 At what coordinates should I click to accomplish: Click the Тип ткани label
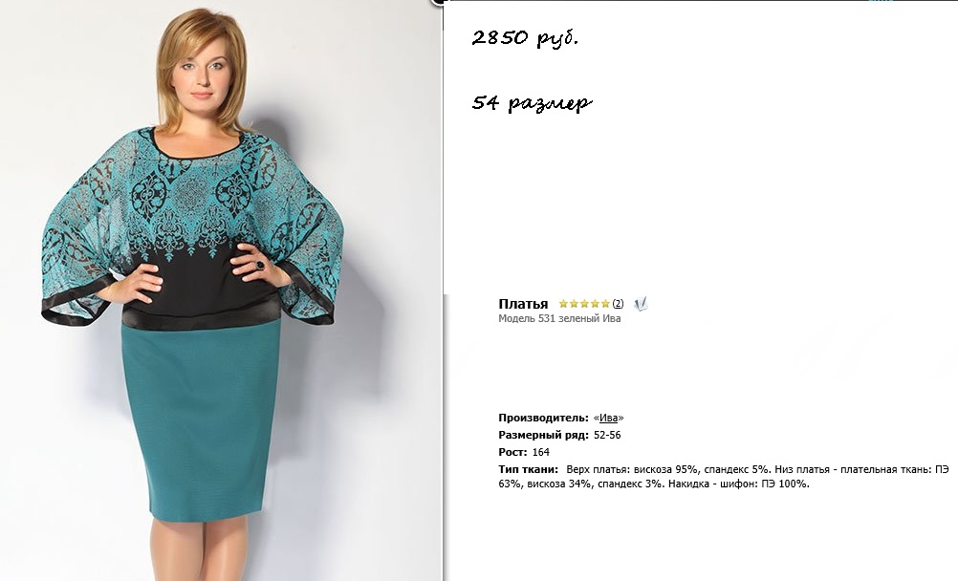pos(529,469)
